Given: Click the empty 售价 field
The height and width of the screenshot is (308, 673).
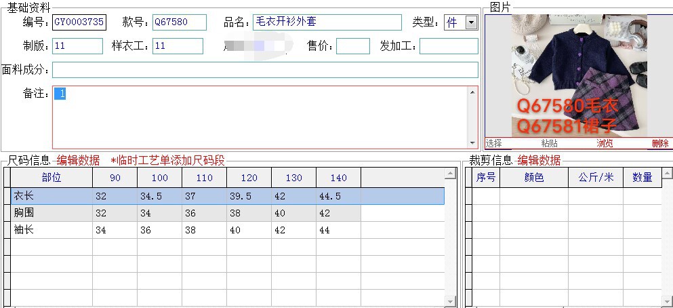Looking at the screenshot, I should coord(353,46).
